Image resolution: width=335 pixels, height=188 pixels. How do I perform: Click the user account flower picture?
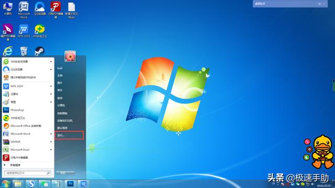70,57
